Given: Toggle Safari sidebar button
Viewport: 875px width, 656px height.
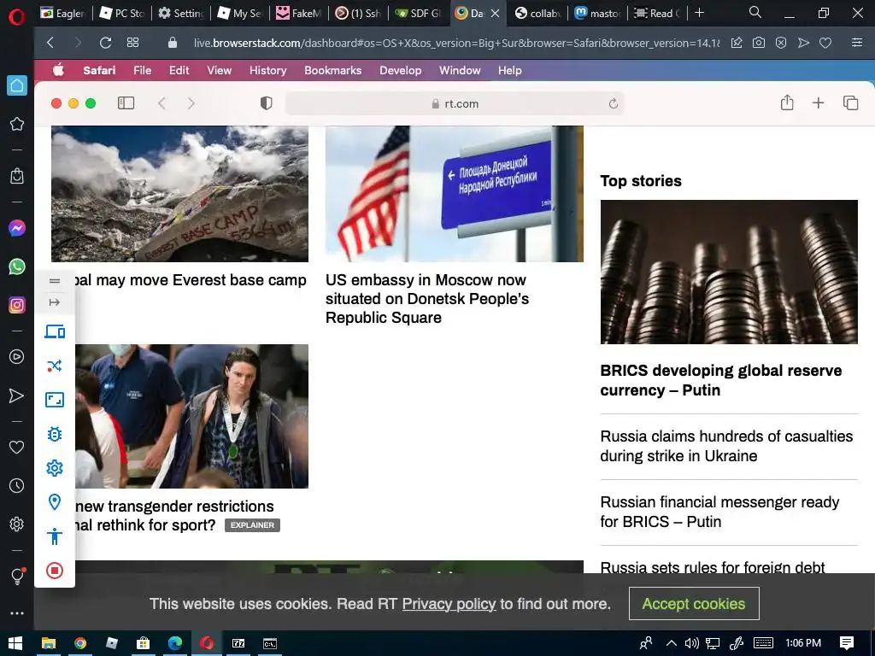Looking at the screenshot, I should pos(126,103).
